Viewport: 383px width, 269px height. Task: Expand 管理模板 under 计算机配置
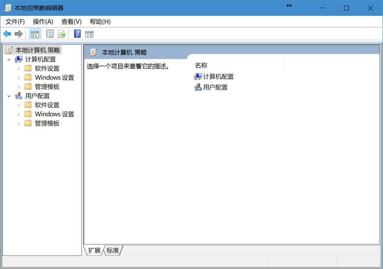19,87
